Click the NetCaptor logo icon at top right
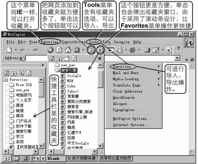Screen dimensions: 198x164 [189, 43]
